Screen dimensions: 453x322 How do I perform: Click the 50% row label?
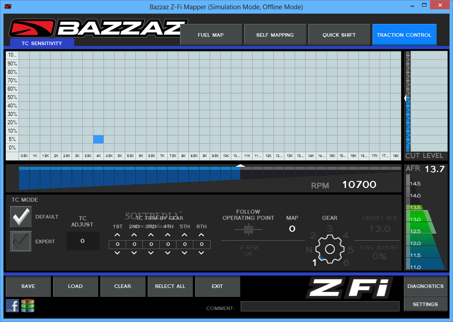[12, 97]
